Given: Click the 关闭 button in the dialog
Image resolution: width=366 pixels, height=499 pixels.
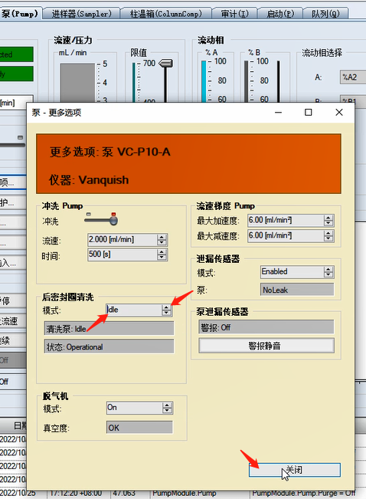Looking at the screenshot, I should (295, 470).
